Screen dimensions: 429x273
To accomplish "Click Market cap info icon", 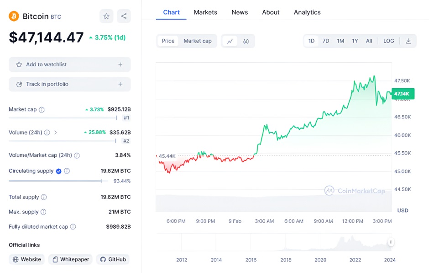I will 42,110.
